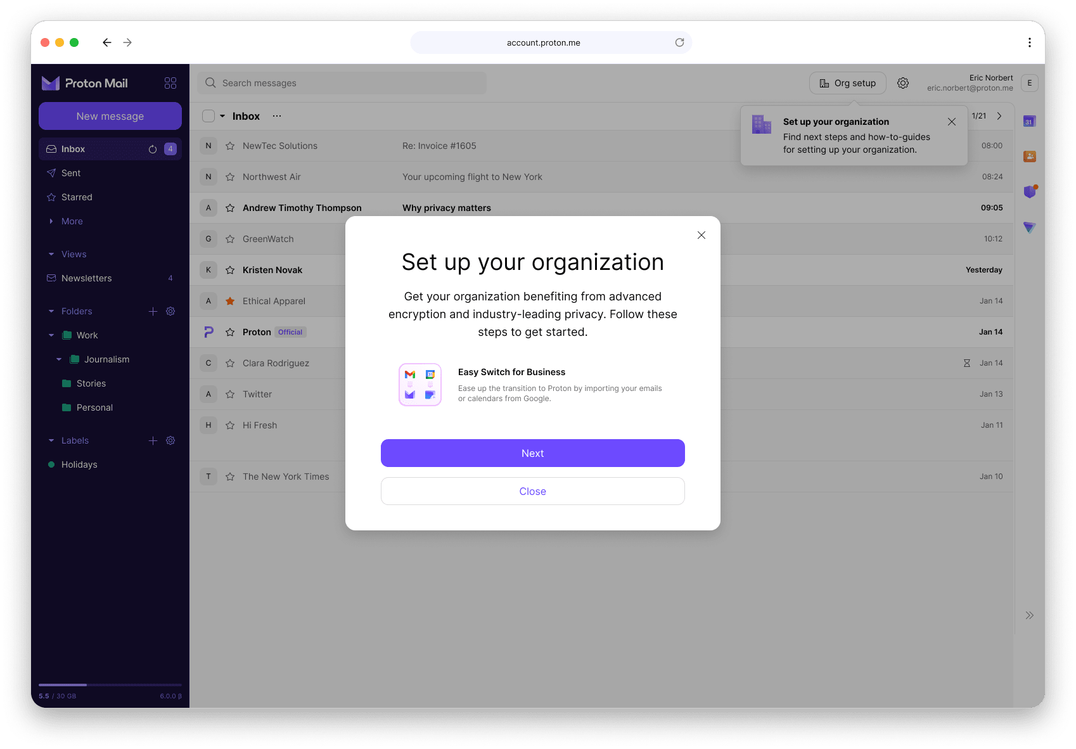Open the Stories folder

(x=110, y=383)
